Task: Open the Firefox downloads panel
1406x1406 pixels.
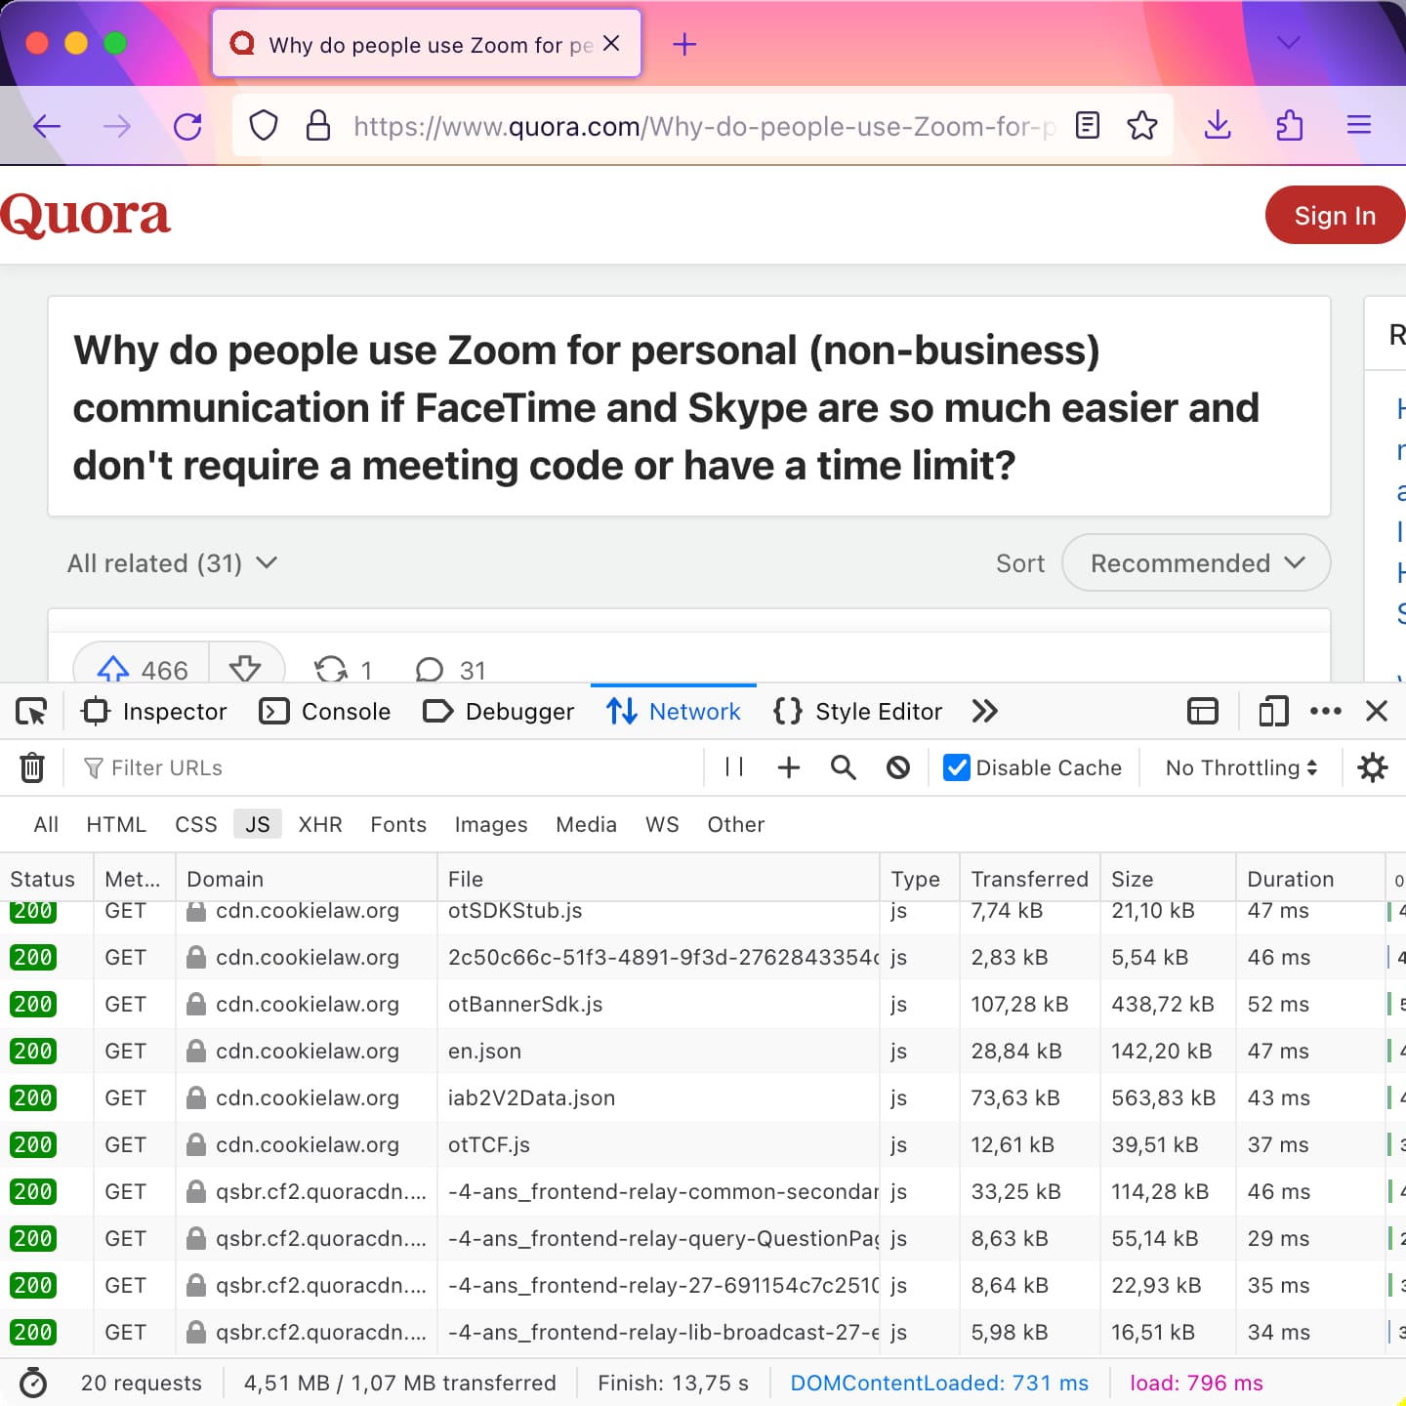Action: point(1217,125)
